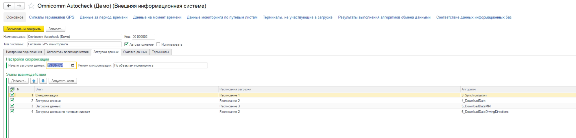Open Терминалы, не участвующие в загрузке link
Viewport: 576px width, 138px height.
coord(298,17)
